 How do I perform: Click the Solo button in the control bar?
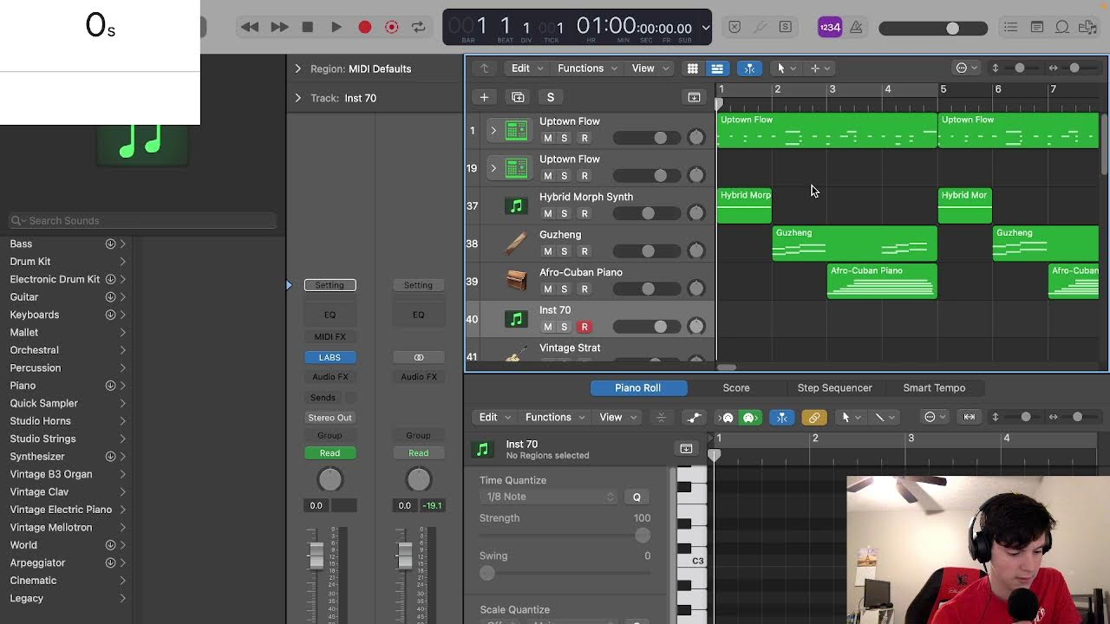785,28
